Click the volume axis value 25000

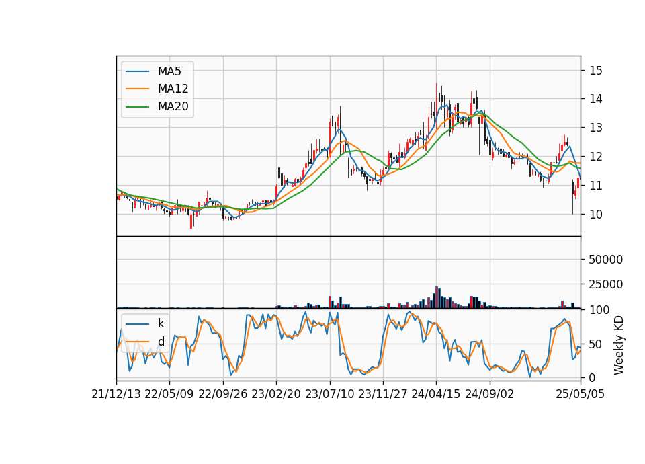606,284
